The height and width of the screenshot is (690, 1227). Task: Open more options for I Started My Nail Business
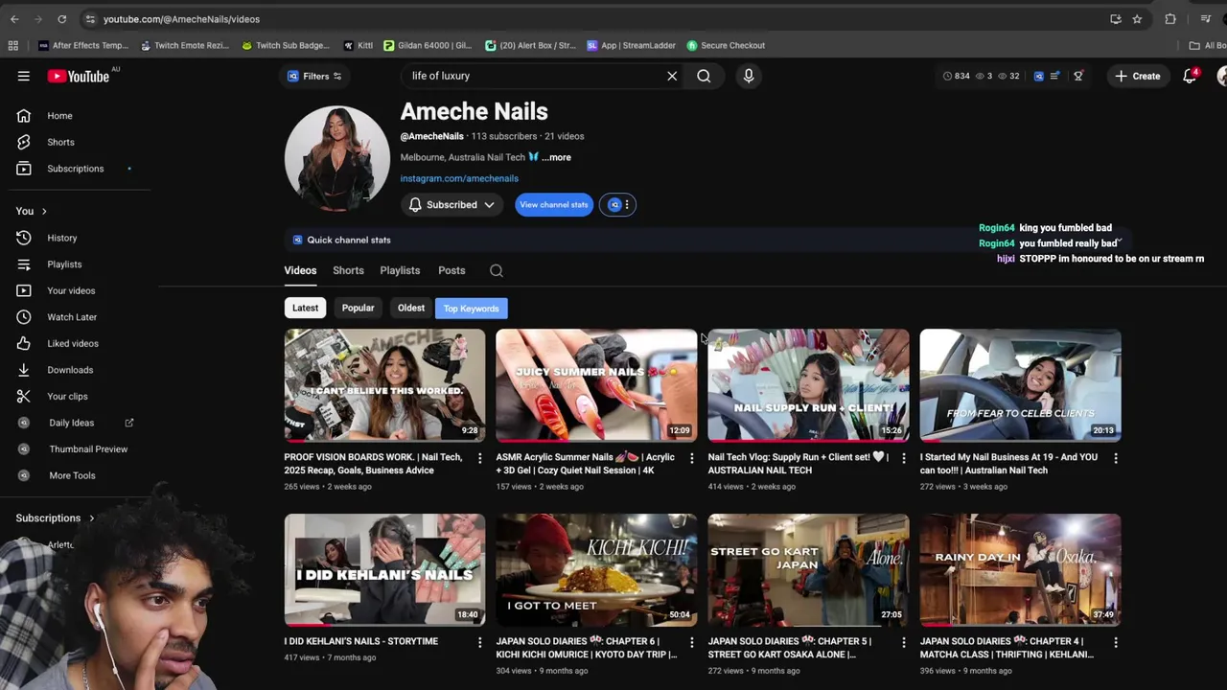[1115, 458]
